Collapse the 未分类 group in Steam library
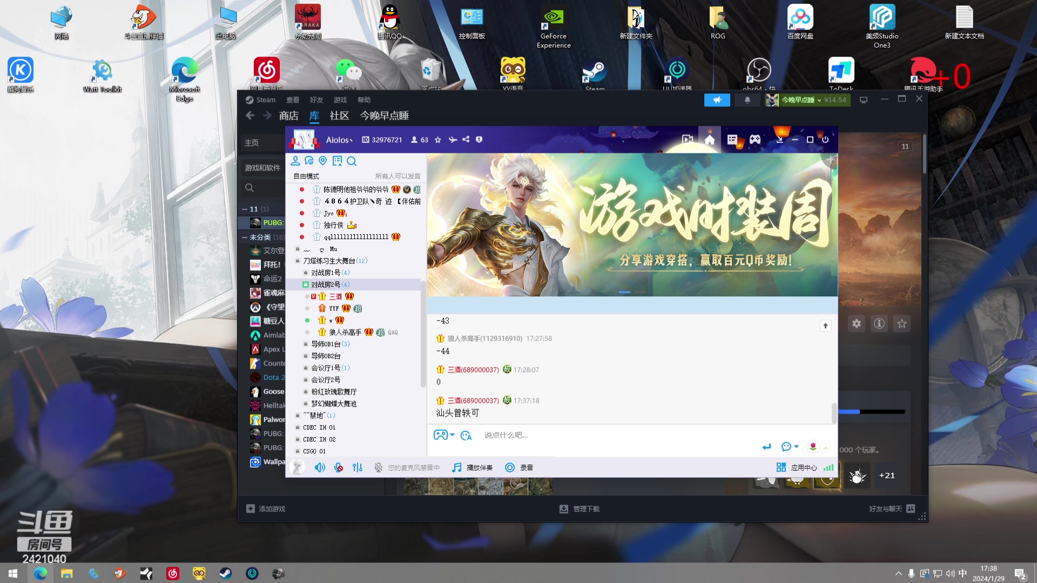 (x=245, y=237)
